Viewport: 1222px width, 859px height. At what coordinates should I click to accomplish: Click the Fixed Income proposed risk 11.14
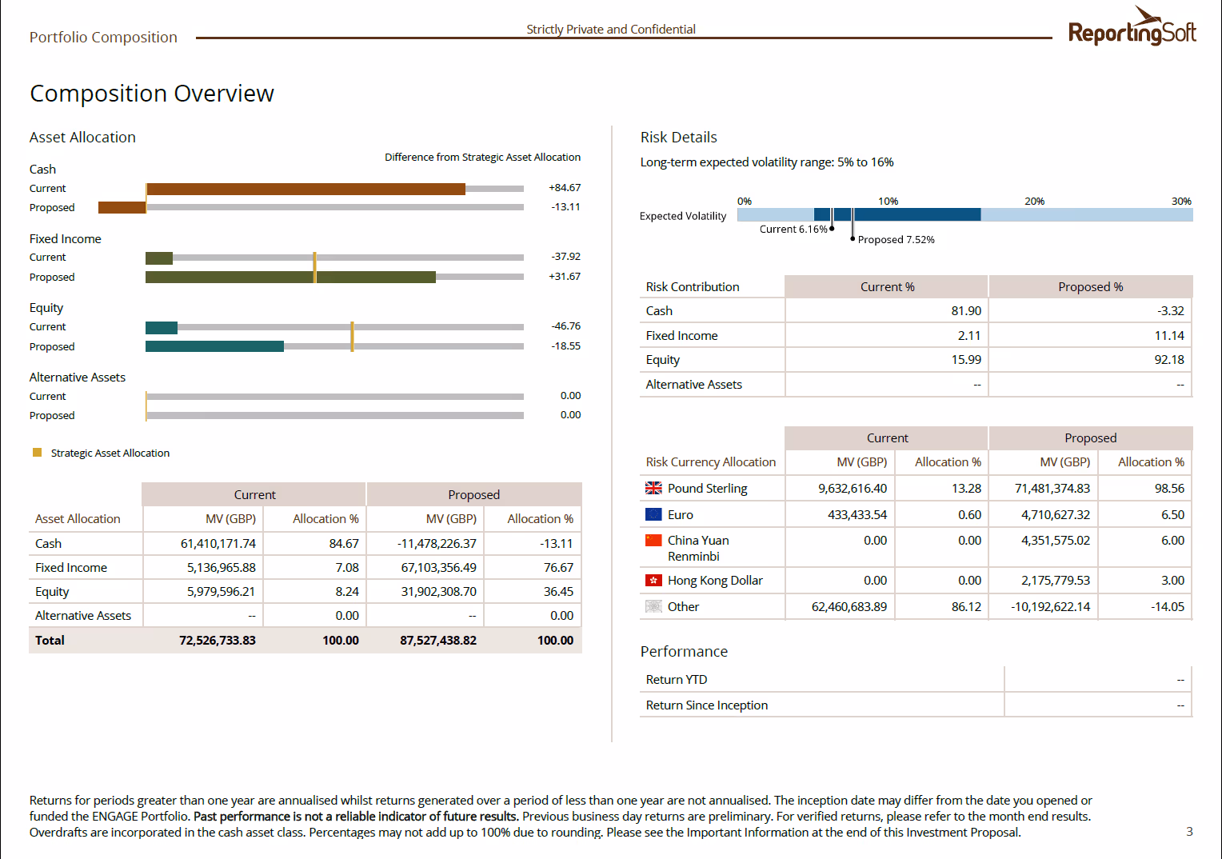click(x=1169, y=335)
